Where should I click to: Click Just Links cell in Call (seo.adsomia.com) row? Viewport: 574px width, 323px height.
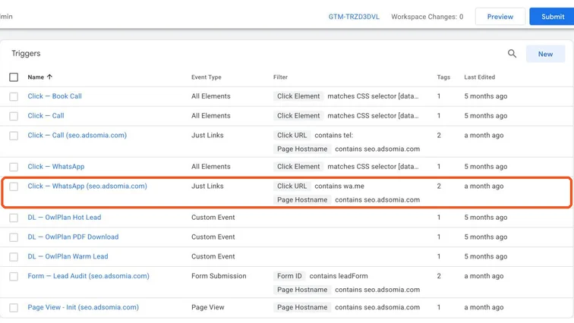[x=207, y=135]
